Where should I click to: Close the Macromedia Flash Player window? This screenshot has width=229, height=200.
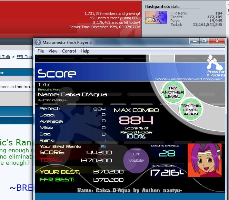coord(217,41)
